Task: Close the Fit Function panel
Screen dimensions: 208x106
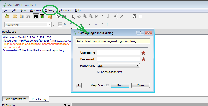Action: point(69,105)
